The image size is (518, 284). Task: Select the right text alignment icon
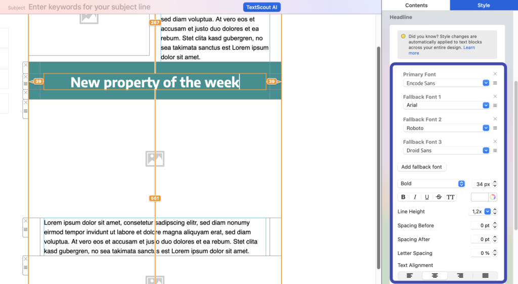(x=460, y=275)
